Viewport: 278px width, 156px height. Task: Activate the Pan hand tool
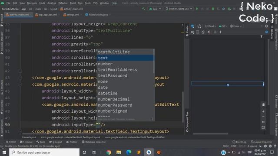[x=263, y=105]
